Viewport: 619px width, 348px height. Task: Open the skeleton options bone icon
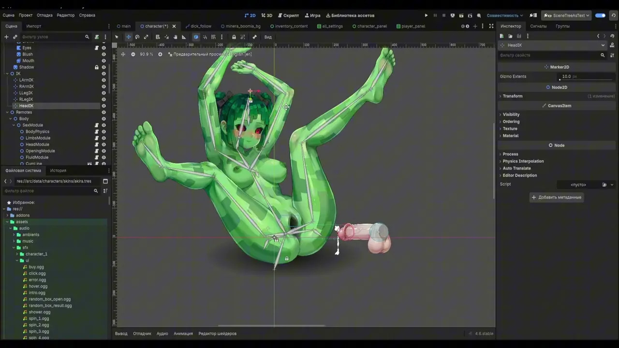coord(255,37)
